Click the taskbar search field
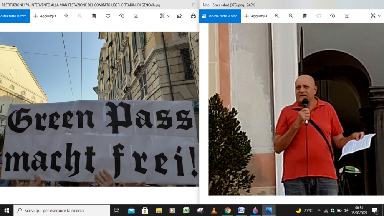Image resolution: width=384 pixels, height=216 pixels. pyautogui.click(x=62, y=210)
